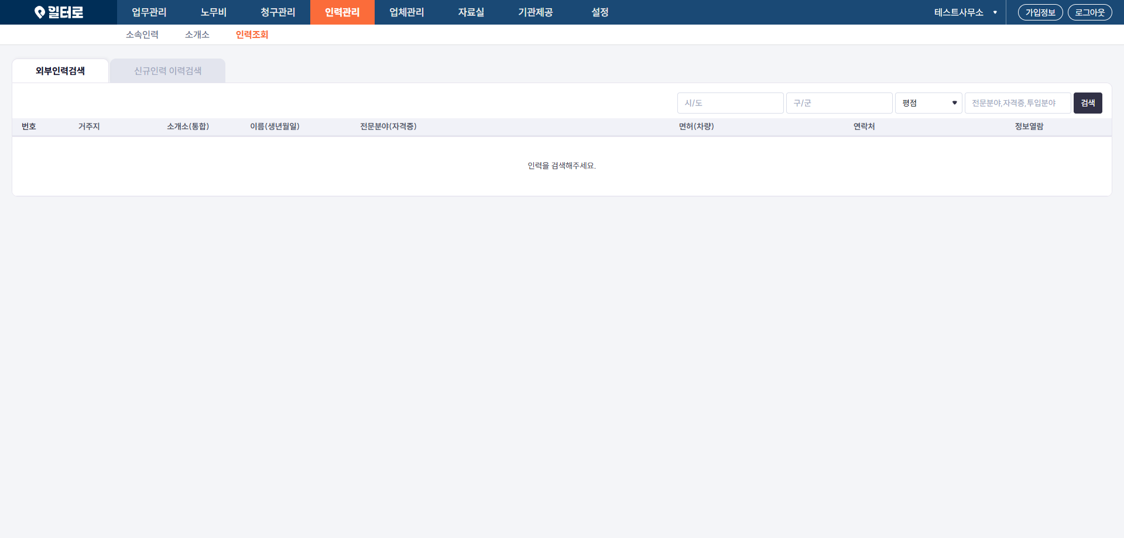Open the 소속인력 submenu link
The image size is (1124, 538).
(x=142, y=35)
